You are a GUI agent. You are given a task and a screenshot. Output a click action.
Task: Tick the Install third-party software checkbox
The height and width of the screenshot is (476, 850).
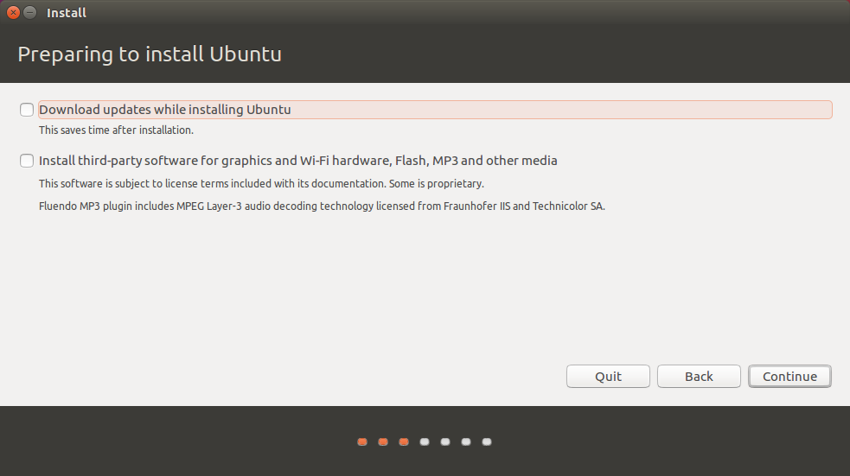(x=27, y=161)
